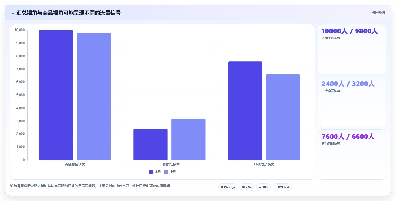The height and width of the screenshot is (201, 396).
Task: Click the 主推商品访客 上期 bar
Action: 188,139
